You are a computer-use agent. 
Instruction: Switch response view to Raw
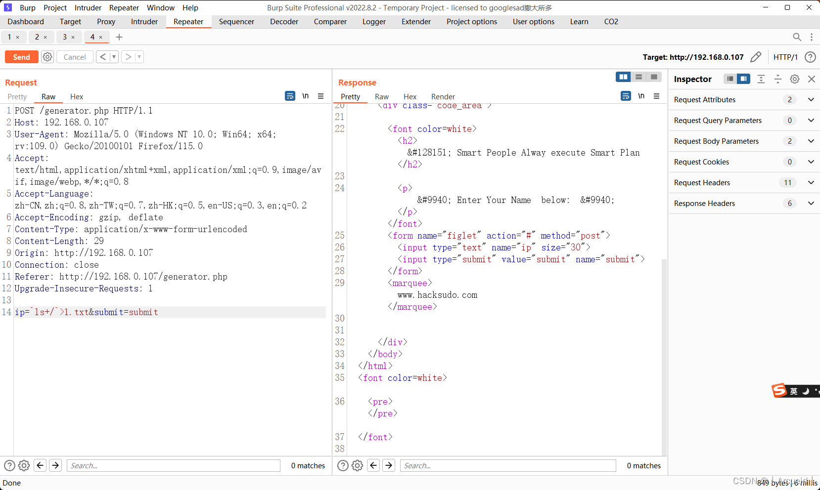tap(382, 97)
